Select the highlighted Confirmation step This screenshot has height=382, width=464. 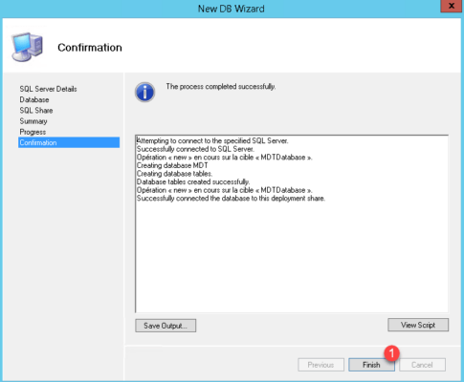(69, 142)
